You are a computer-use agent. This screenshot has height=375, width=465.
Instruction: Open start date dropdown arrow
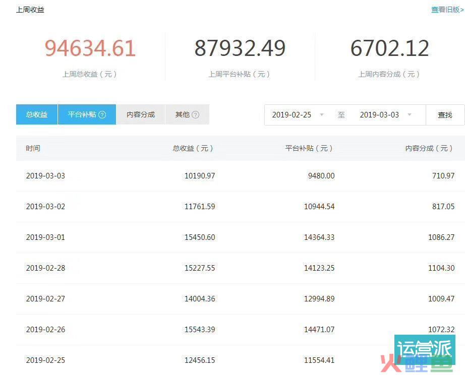coord(322,115)
